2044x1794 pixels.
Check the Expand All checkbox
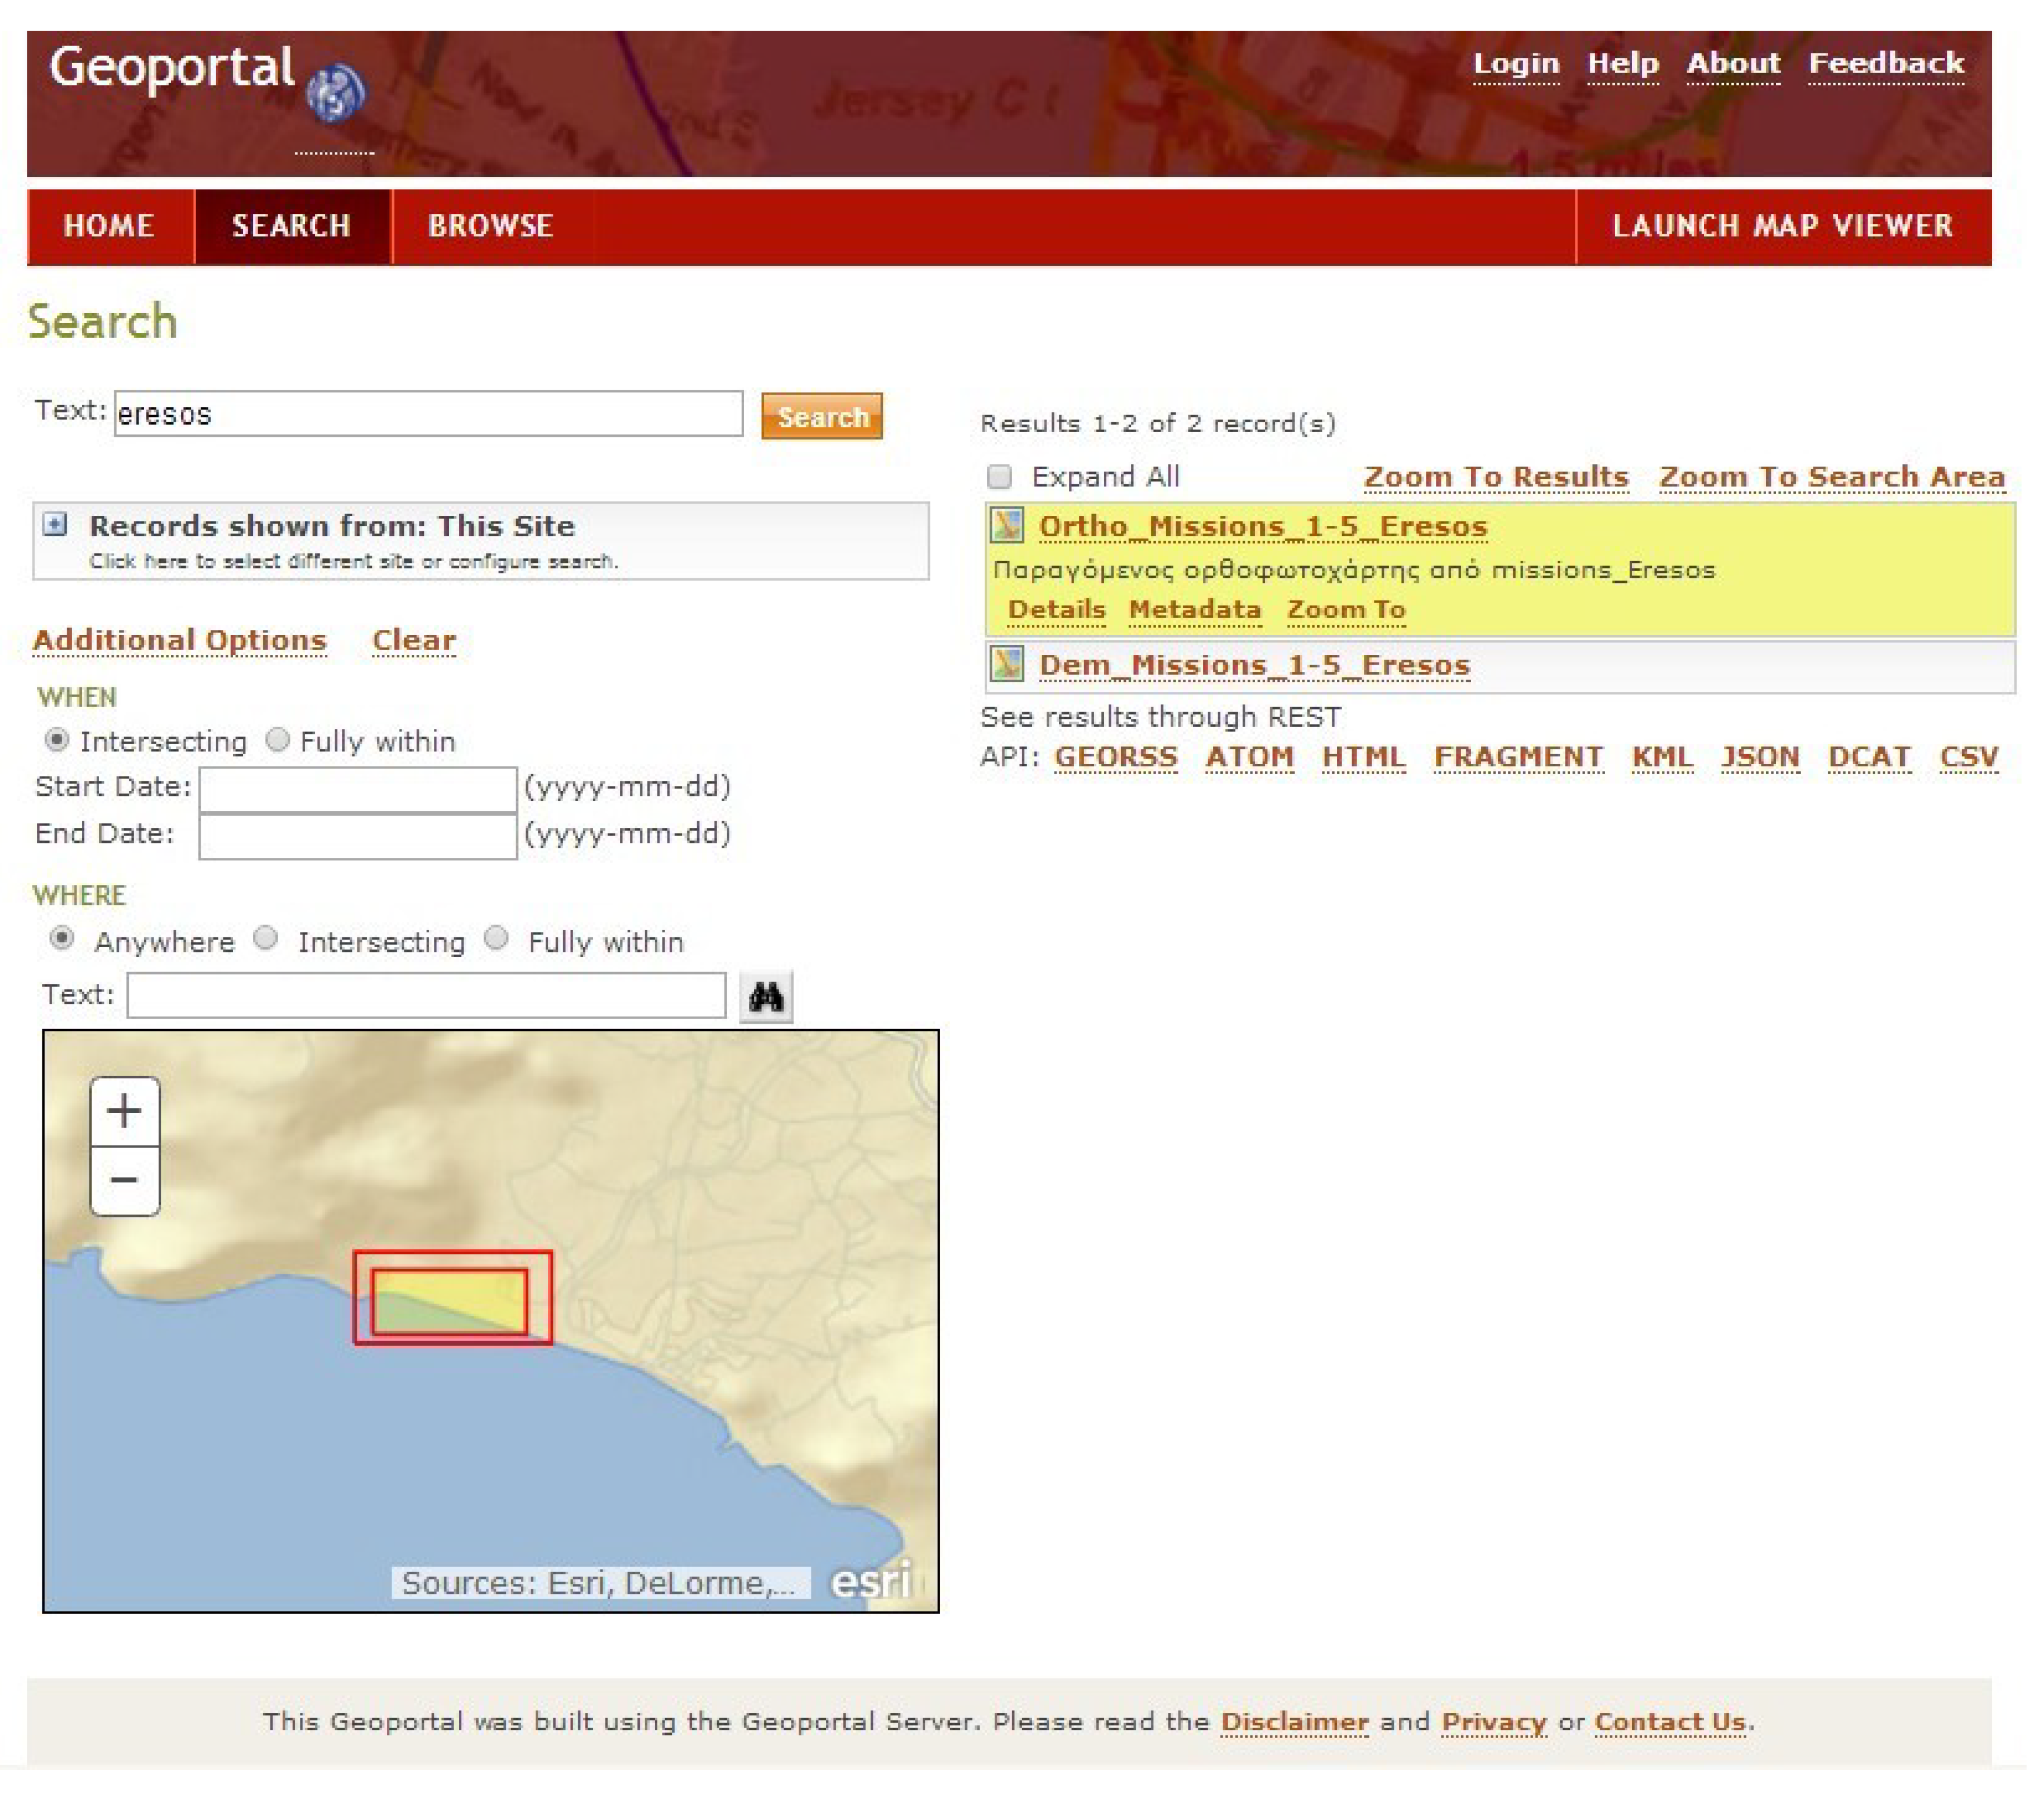(999, 477)
